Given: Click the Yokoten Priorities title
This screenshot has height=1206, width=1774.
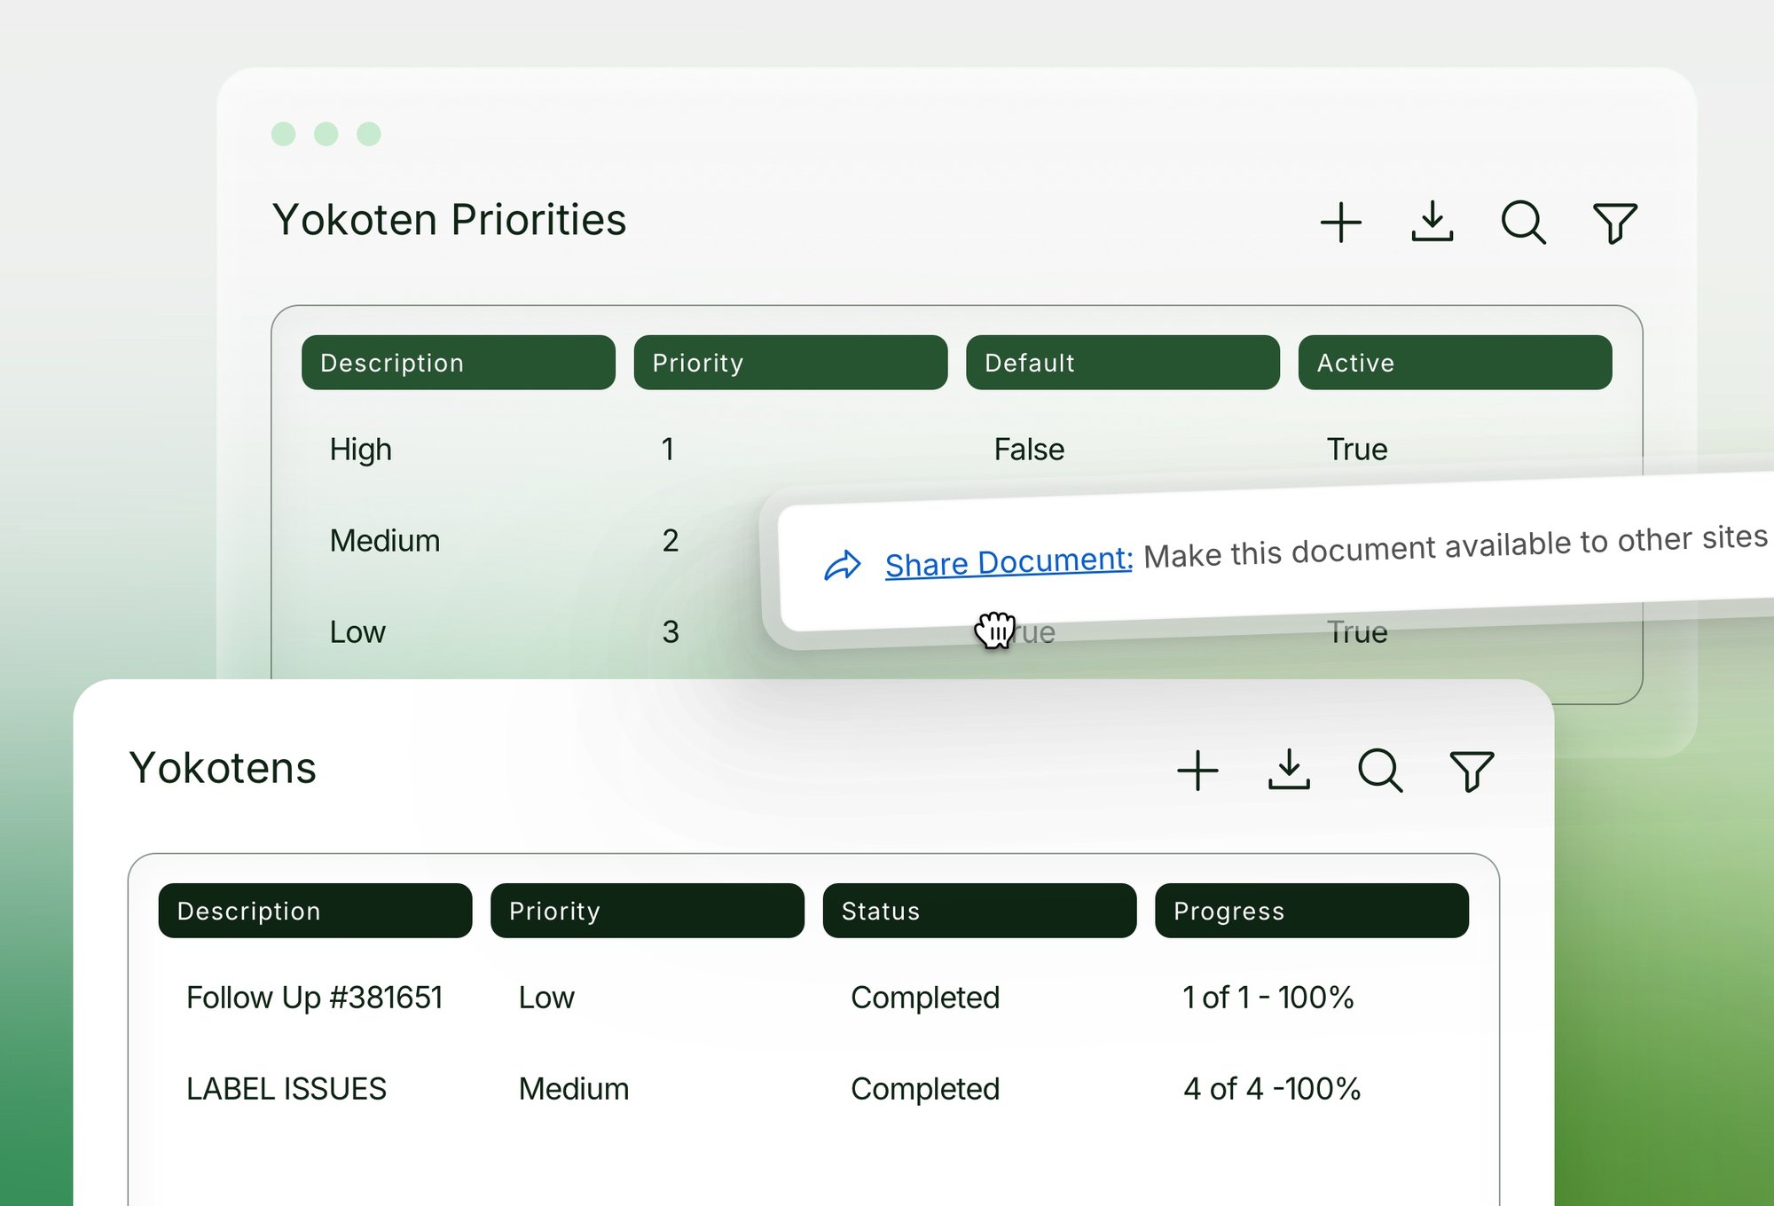Looking at the screenshot, I should pos(449,220).
